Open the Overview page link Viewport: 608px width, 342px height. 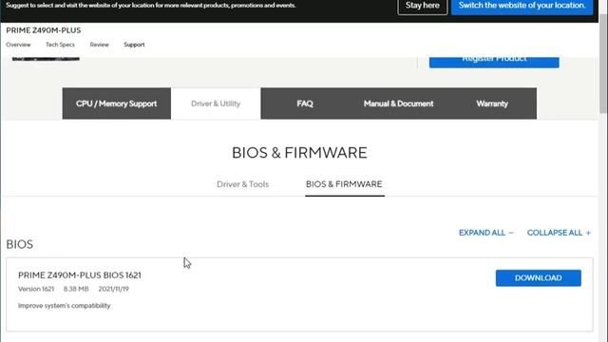point(18,45)
